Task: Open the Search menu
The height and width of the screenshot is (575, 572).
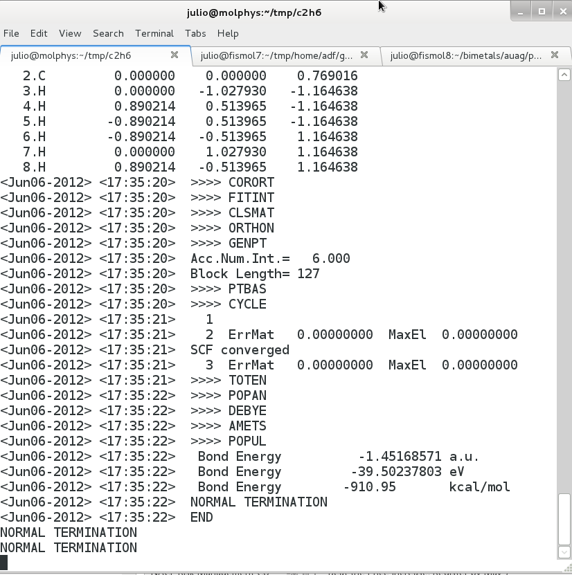Action: click(x=108, y=33)
